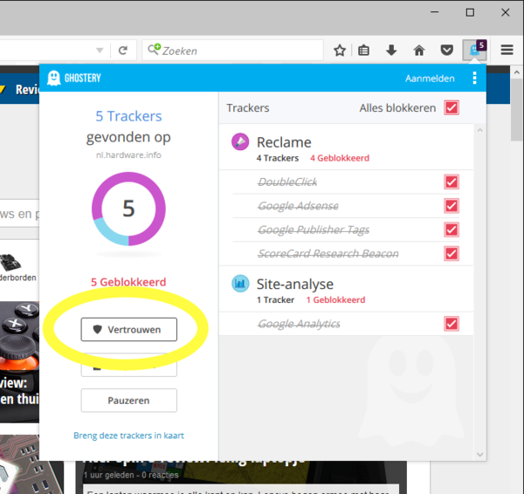The height and width of the screenshot is (494, 524).
Task: Open the Firefox hamburger menu
Action: 507,50
